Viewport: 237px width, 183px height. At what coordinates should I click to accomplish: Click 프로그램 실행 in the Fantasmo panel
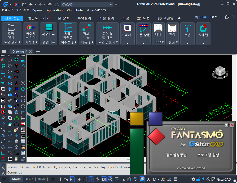pos(208,155)
